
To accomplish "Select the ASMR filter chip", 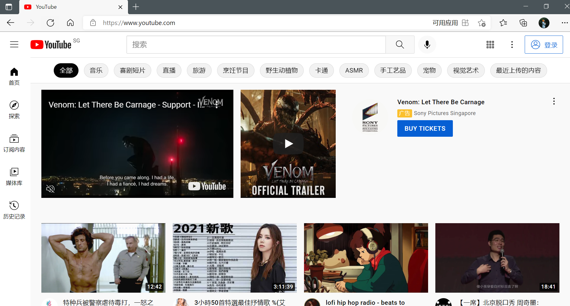I will point(354,70).
